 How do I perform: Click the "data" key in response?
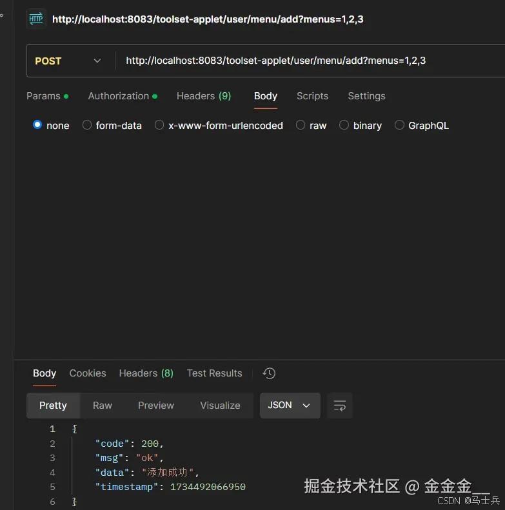[112, 473]
